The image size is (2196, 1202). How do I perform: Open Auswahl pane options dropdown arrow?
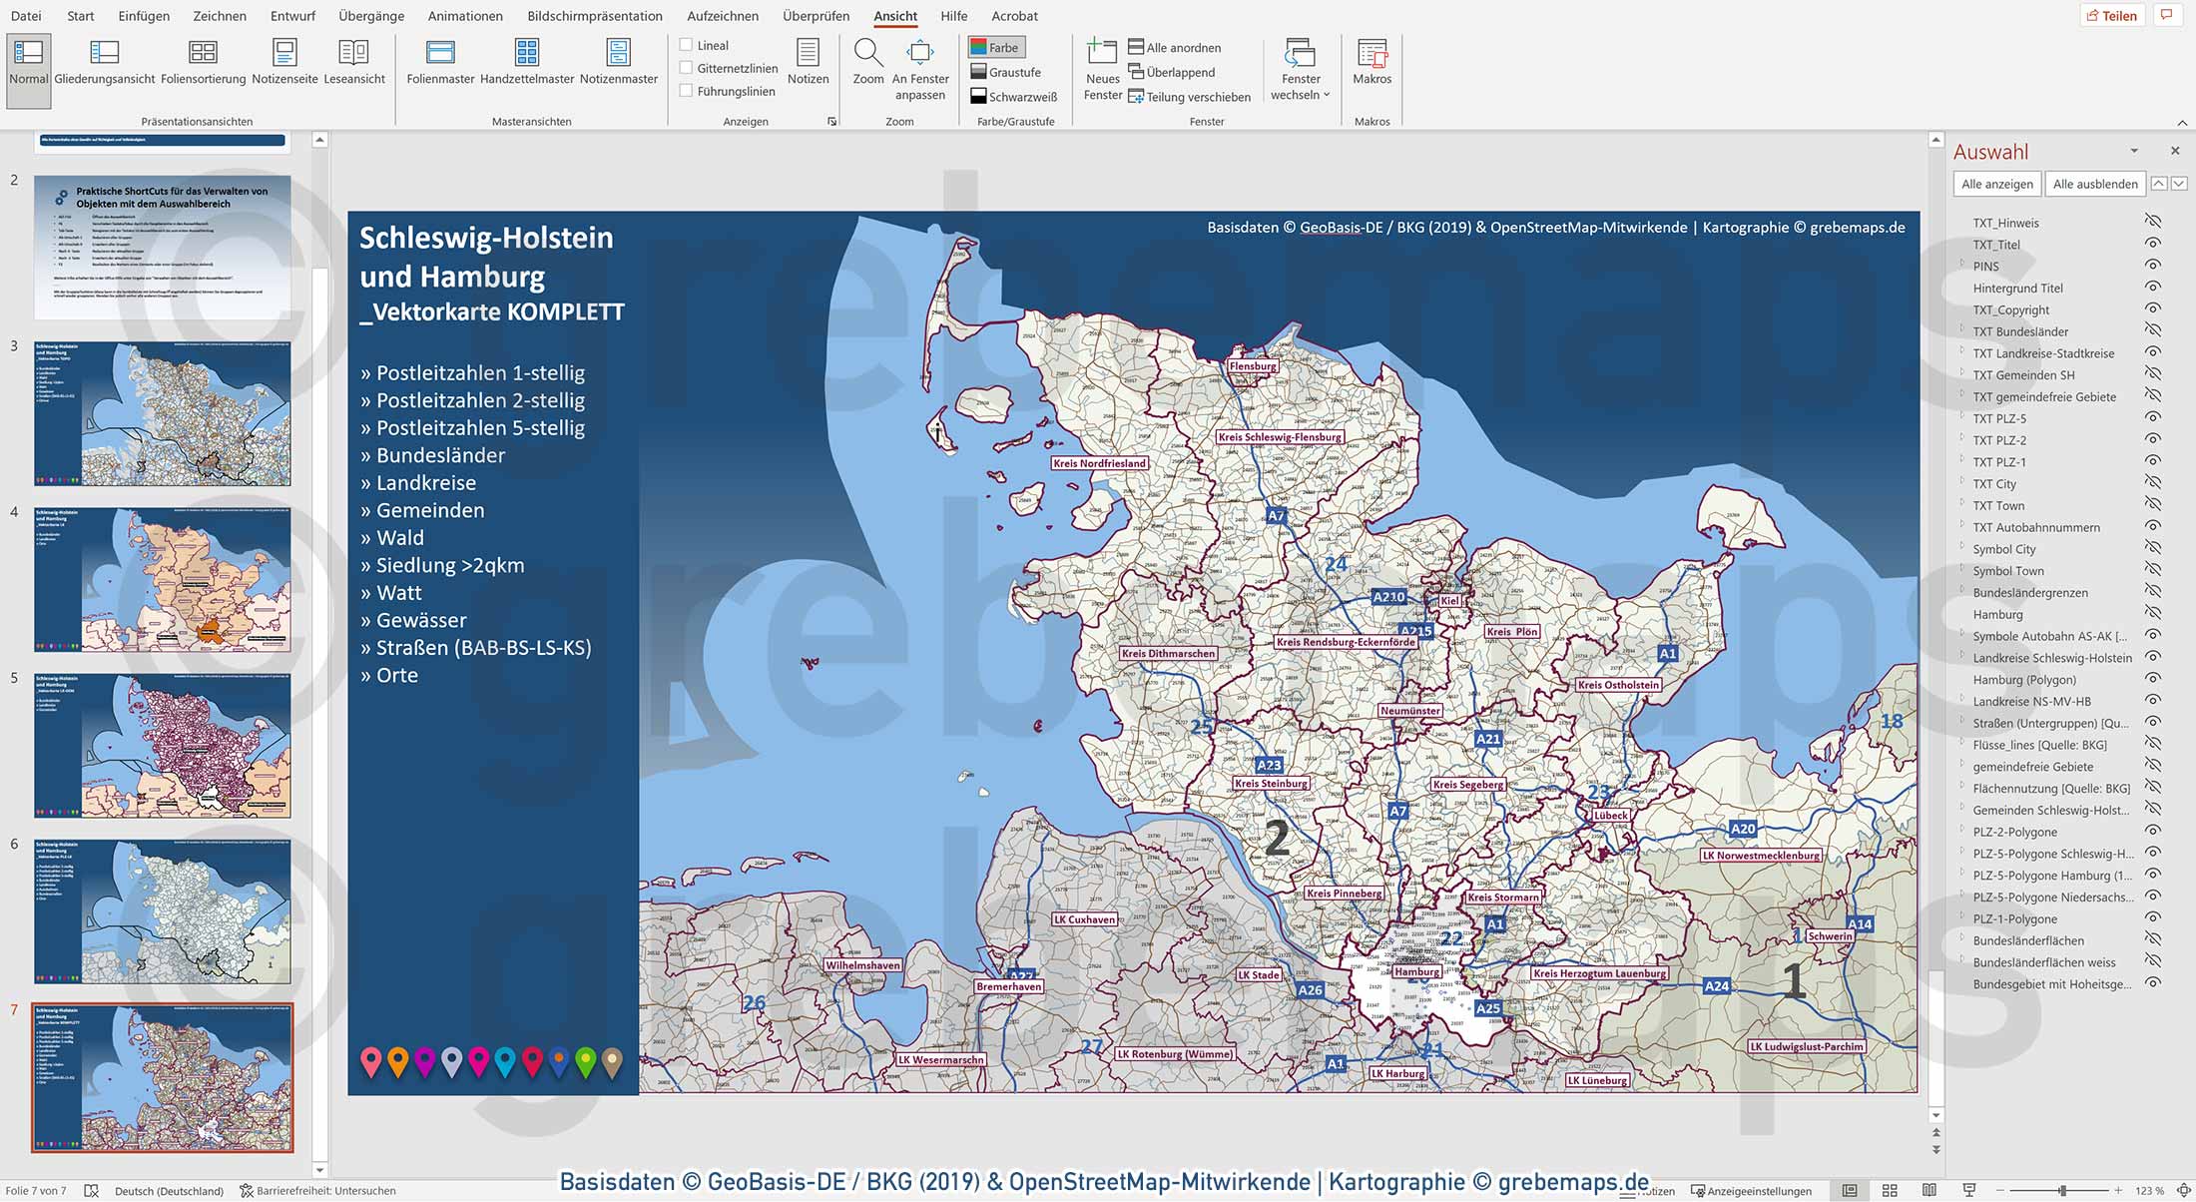(x=2134, y=152)
